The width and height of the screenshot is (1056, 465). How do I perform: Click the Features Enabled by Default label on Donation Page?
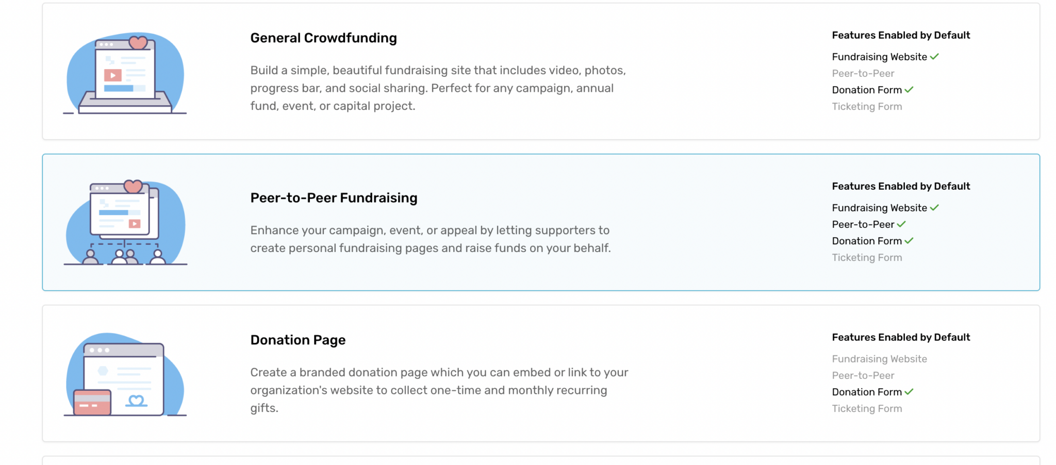[900, 337]
